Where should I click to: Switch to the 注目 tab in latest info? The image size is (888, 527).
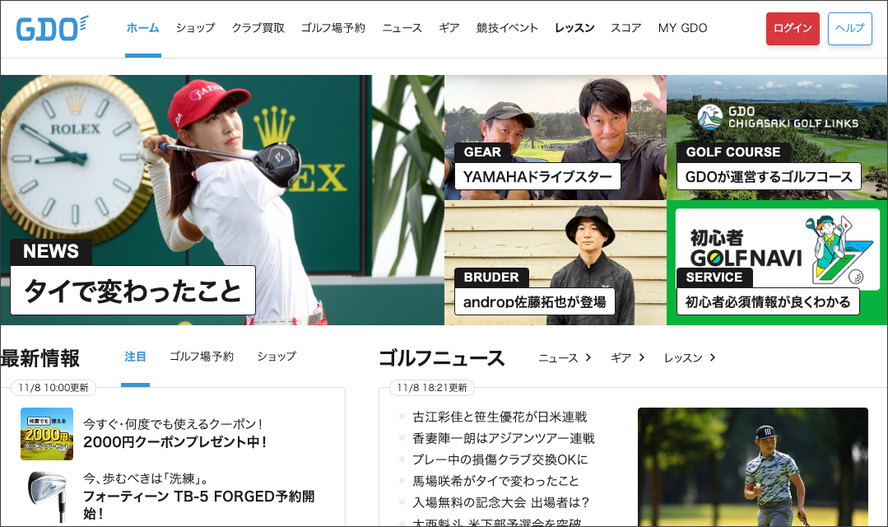pos(135,357)
